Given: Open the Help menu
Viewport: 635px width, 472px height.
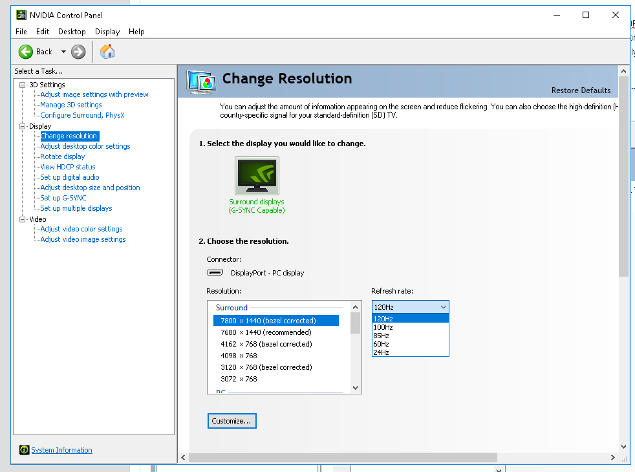Looking at the screenshot, I should point(136,32).
